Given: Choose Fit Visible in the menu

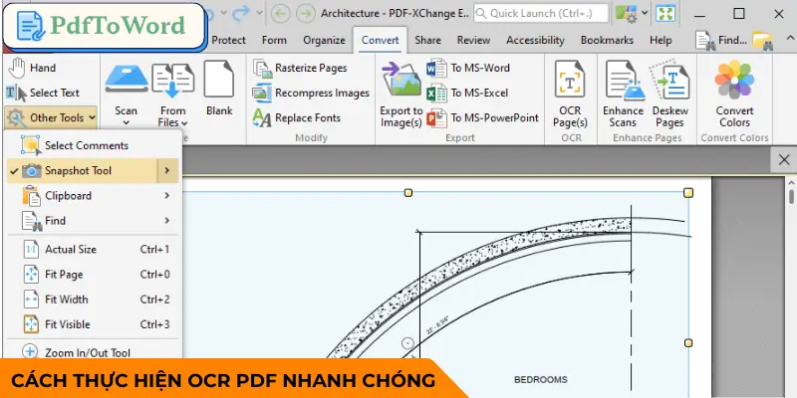Looking at the screenshot, I should coord(93,324).
